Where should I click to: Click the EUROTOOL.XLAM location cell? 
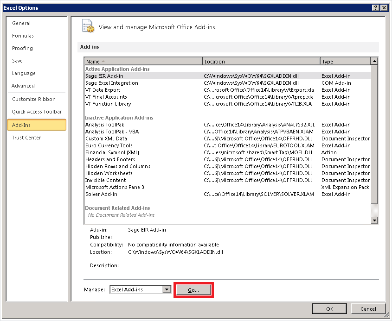[x=259, y=145]
